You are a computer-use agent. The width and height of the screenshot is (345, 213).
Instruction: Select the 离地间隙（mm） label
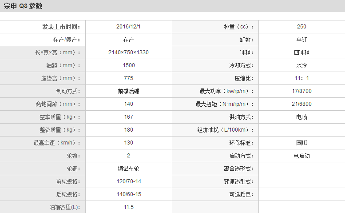coord(58,104)
